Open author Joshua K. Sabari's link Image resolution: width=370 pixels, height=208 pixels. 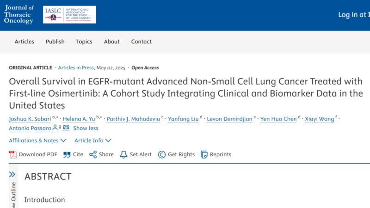click(x=30, y=119)
